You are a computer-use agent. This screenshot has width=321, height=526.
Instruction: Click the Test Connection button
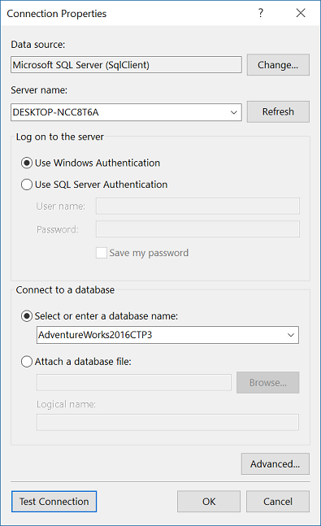coord(54,502)
